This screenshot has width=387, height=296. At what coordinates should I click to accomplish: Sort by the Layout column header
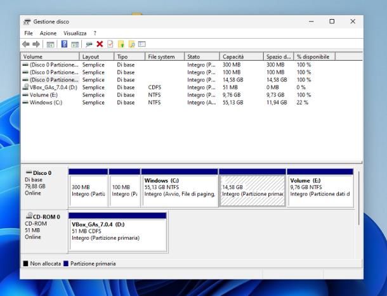tap(96, 57)
